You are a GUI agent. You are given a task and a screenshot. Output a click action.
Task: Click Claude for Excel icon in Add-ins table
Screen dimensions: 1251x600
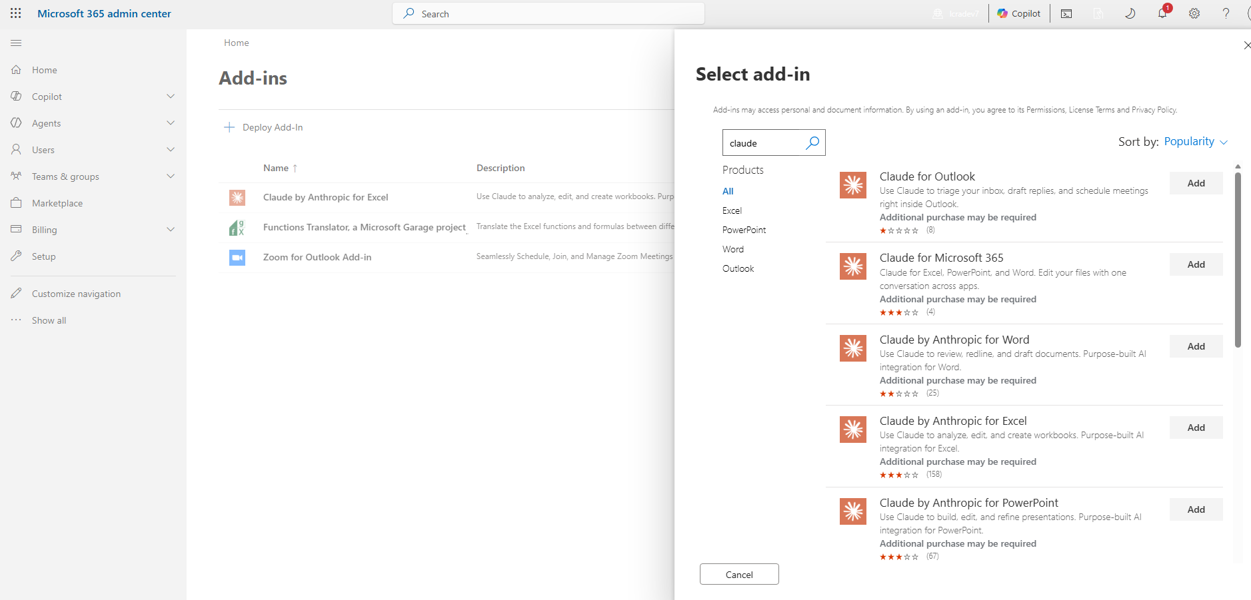click(x=237, y=198)
